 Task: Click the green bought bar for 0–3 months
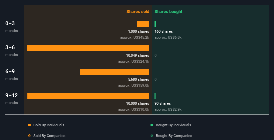pyautogui.click(x=155, y=24)
